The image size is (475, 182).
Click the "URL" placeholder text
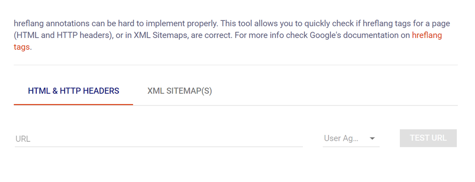tap(23, 139)
